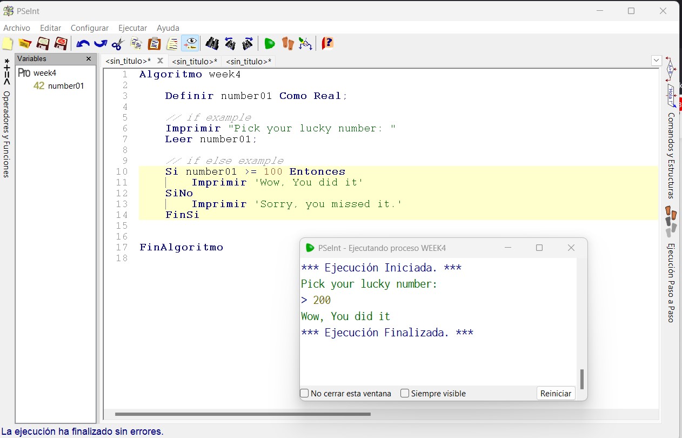The width and height of the screenshot is (682, 438).
Task: Open help with the question mark book icon
Action: (x=327, y=43)
